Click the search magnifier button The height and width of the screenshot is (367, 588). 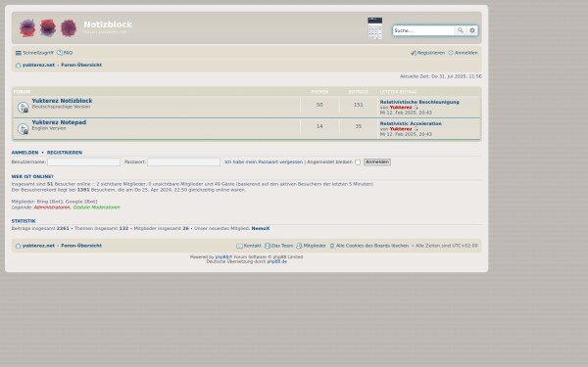point(461,30)
